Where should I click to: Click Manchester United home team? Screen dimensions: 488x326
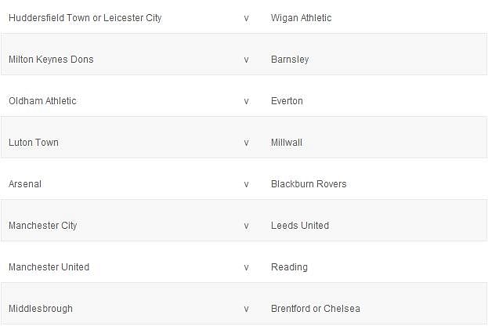49,266
